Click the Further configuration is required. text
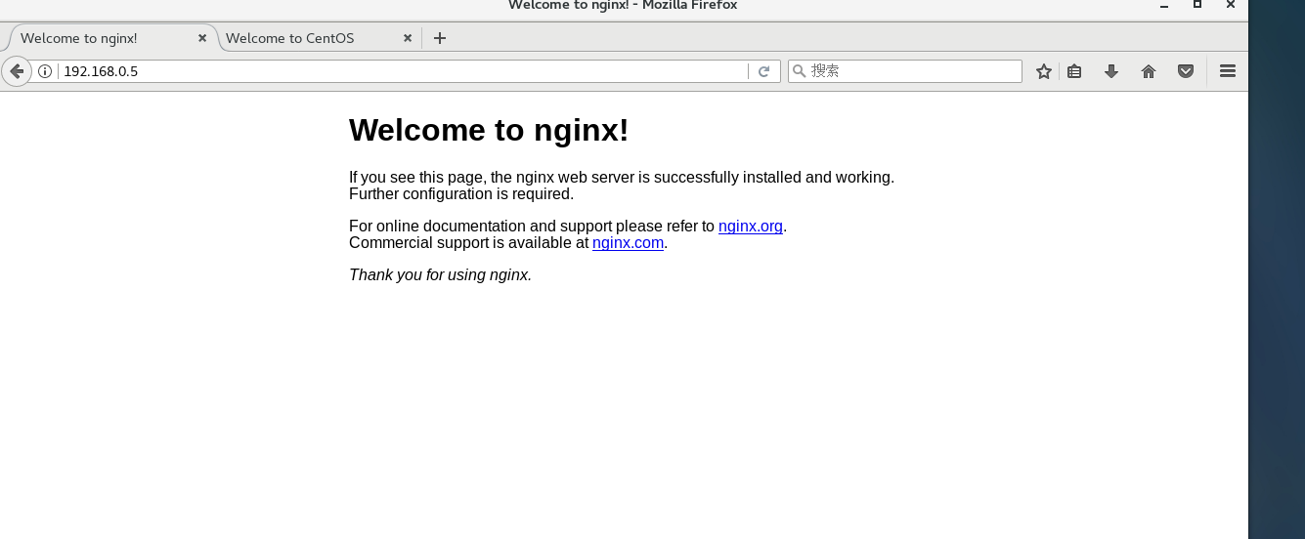The height and width of the screenshot is (539, 1305). tap(461, 194)
